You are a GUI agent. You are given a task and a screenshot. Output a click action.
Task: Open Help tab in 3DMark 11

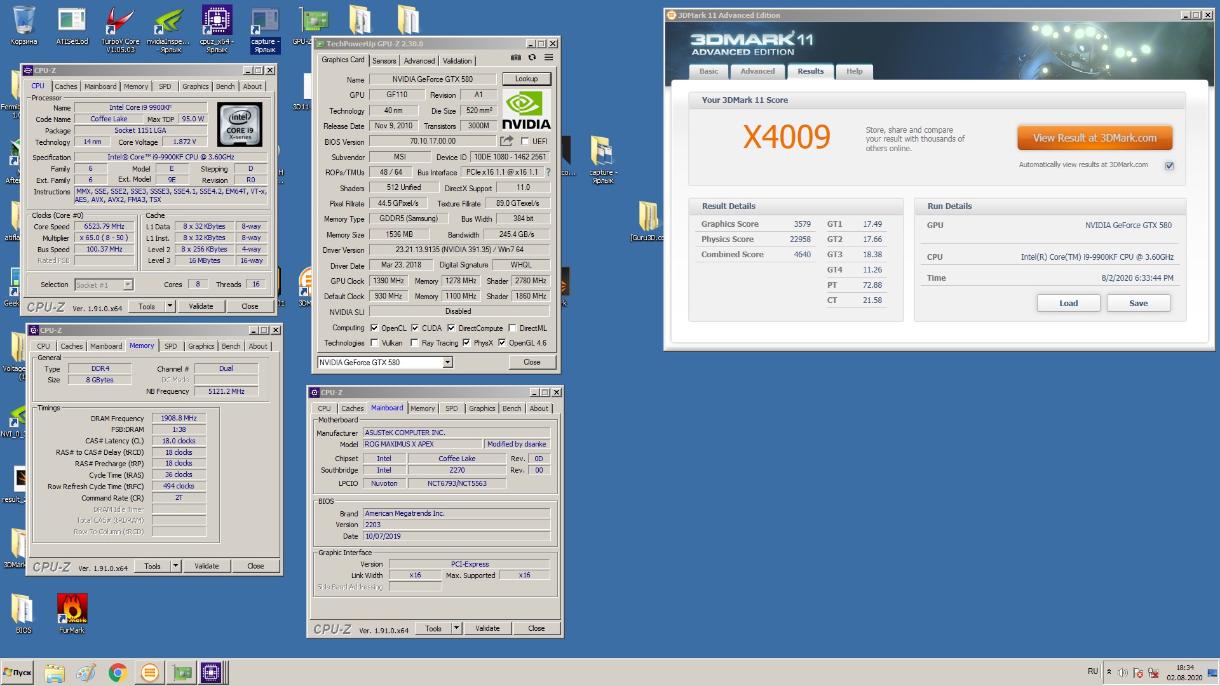pyautogui.click(x=854, y=71)
